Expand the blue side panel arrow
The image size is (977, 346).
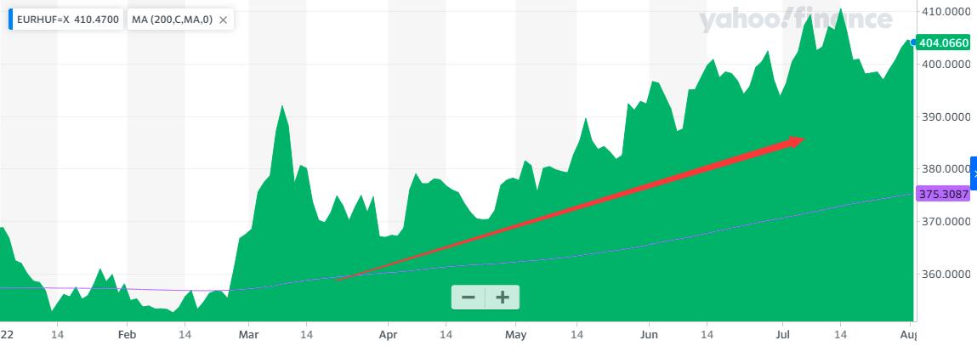(x=974, y=173)
